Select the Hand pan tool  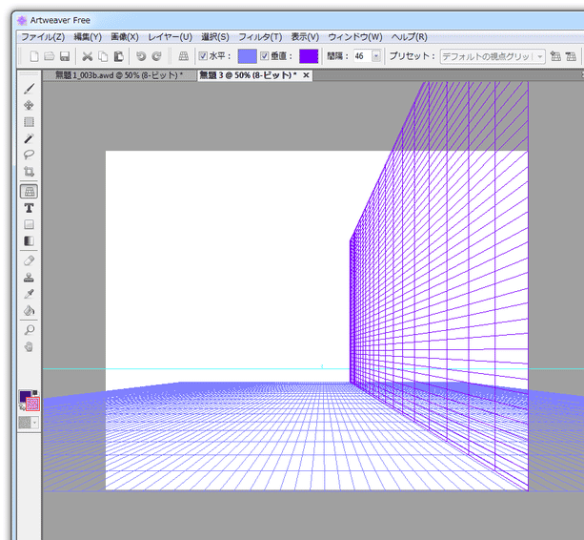pos(29,347)
